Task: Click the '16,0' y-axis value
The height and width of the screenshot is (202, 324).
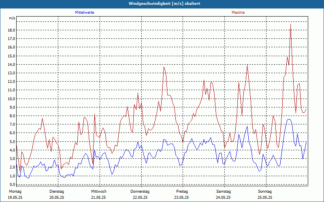Action: click(11, 47)
